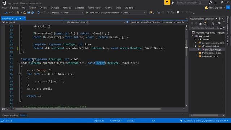Viewport: 231px width, 130px height.
Task: Open the x86 platform dropdown
Action: (74, 13)
